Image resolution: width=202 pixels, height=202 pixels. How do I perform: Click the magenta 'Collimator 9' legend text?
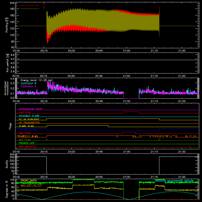click(x=28, y=86)
